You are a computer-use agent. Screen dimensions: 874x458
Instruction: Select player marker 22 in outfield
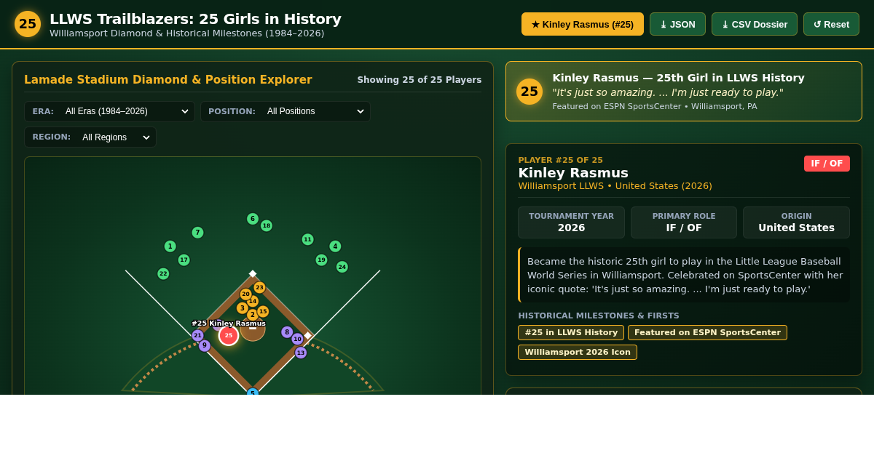tap(163, 273)
